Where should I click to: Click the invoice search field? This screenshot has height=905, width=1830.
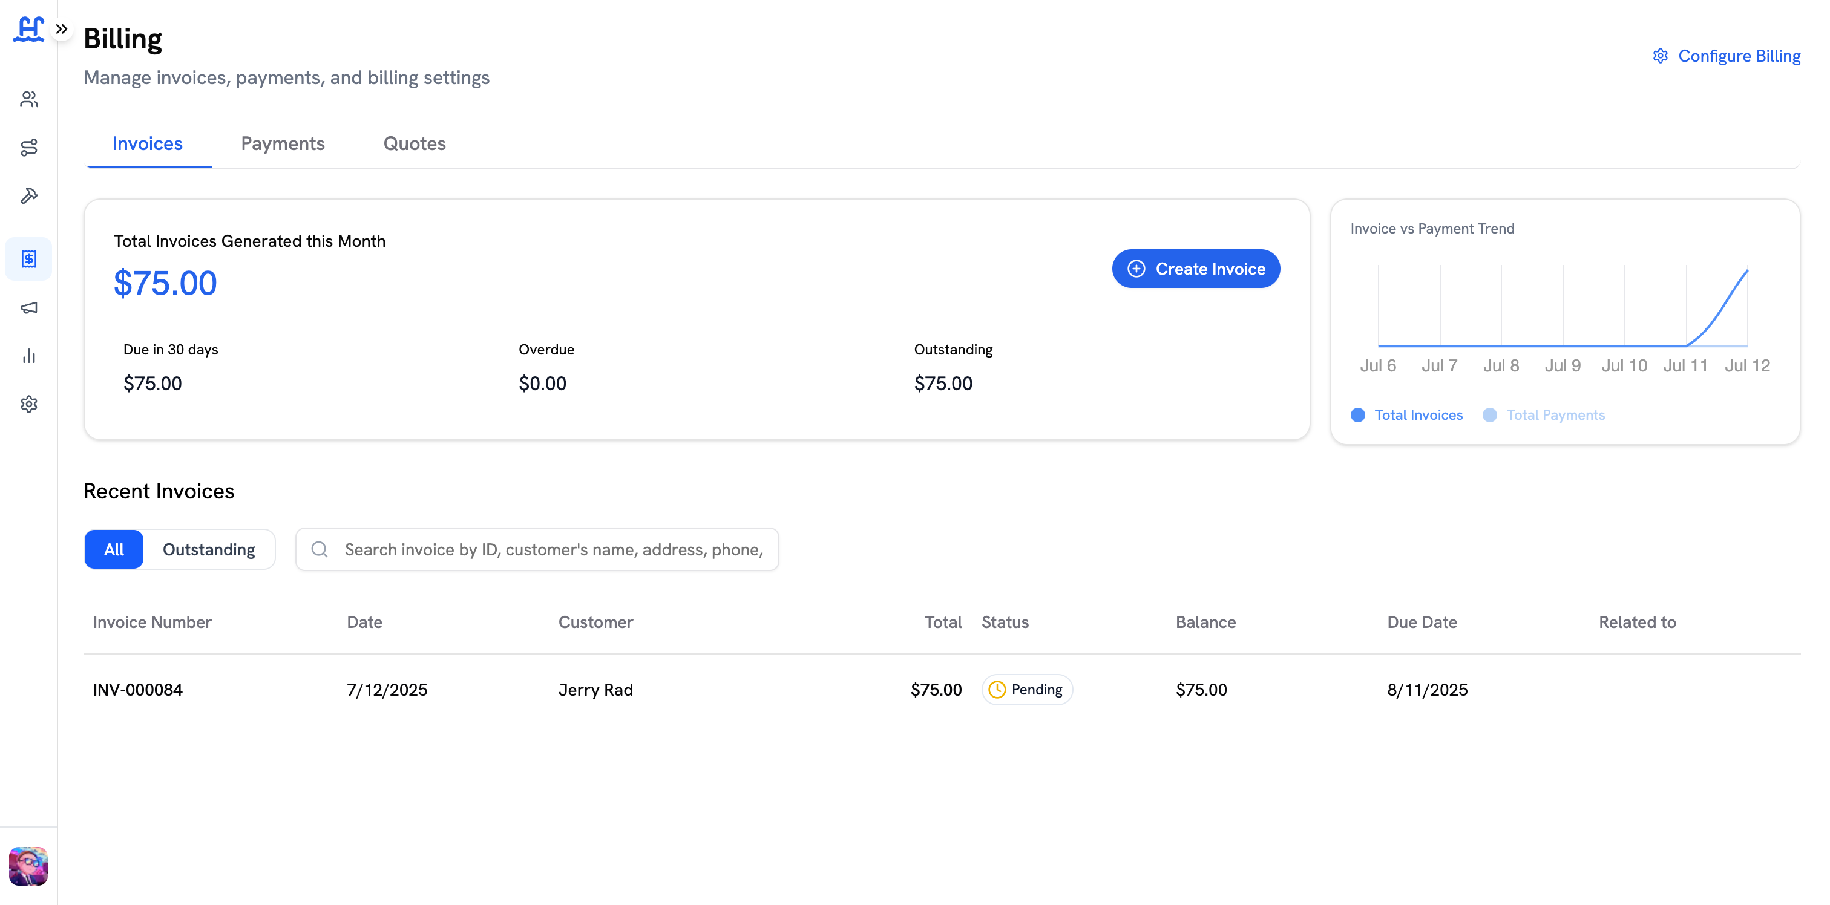point(537,549)
